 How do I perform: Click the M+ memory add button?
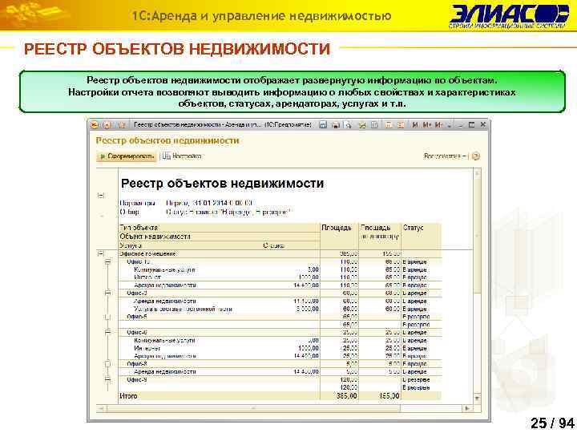[x=427, y=125]
